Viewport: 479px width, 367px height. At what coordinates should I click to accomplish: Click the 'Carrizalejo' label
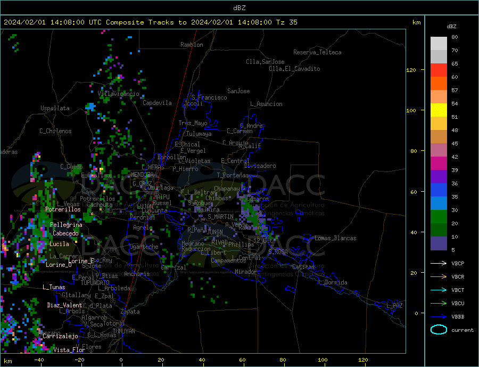click(60, 336)
